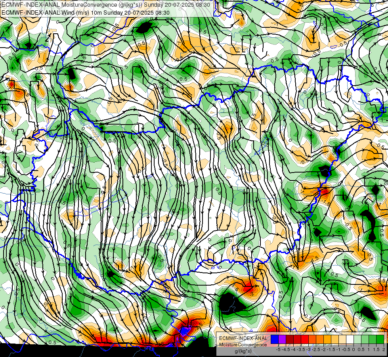The width and height of the screenshot is (388, 357).
Task: Click the purple legend swatch
Action: click(x=282, y=340)
